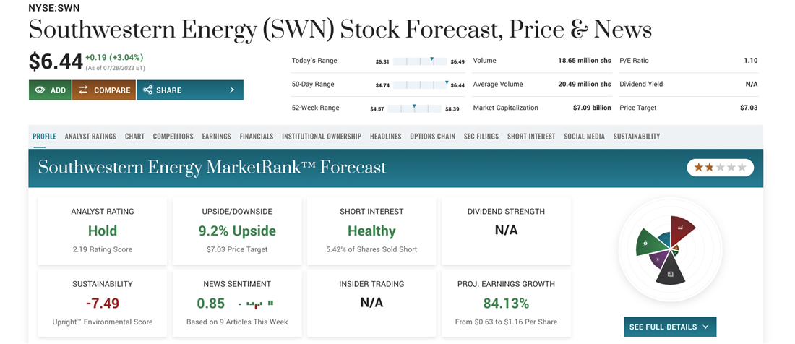
Task: Switch to the Short Interest tab
Action: pos(531,136)
